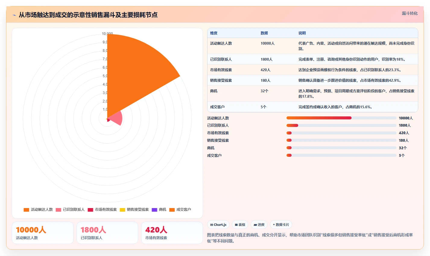
Task: Click the 销售接受线索 table row label
Action: 221,81
